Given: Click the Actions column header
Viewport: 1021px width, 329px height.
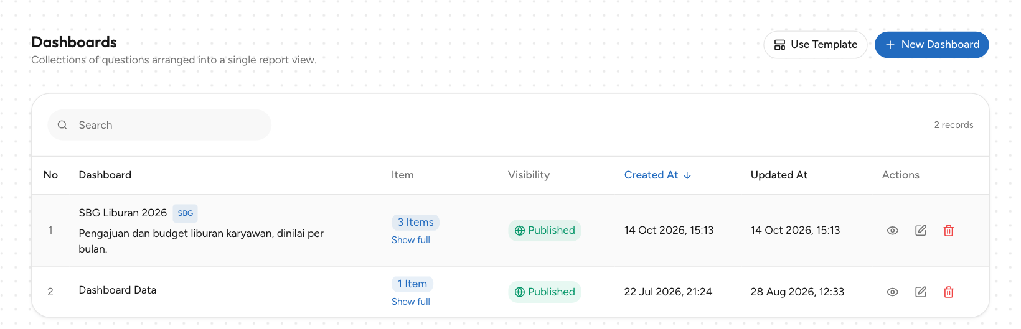Looking at the screenshot, I should coord(900,175).
